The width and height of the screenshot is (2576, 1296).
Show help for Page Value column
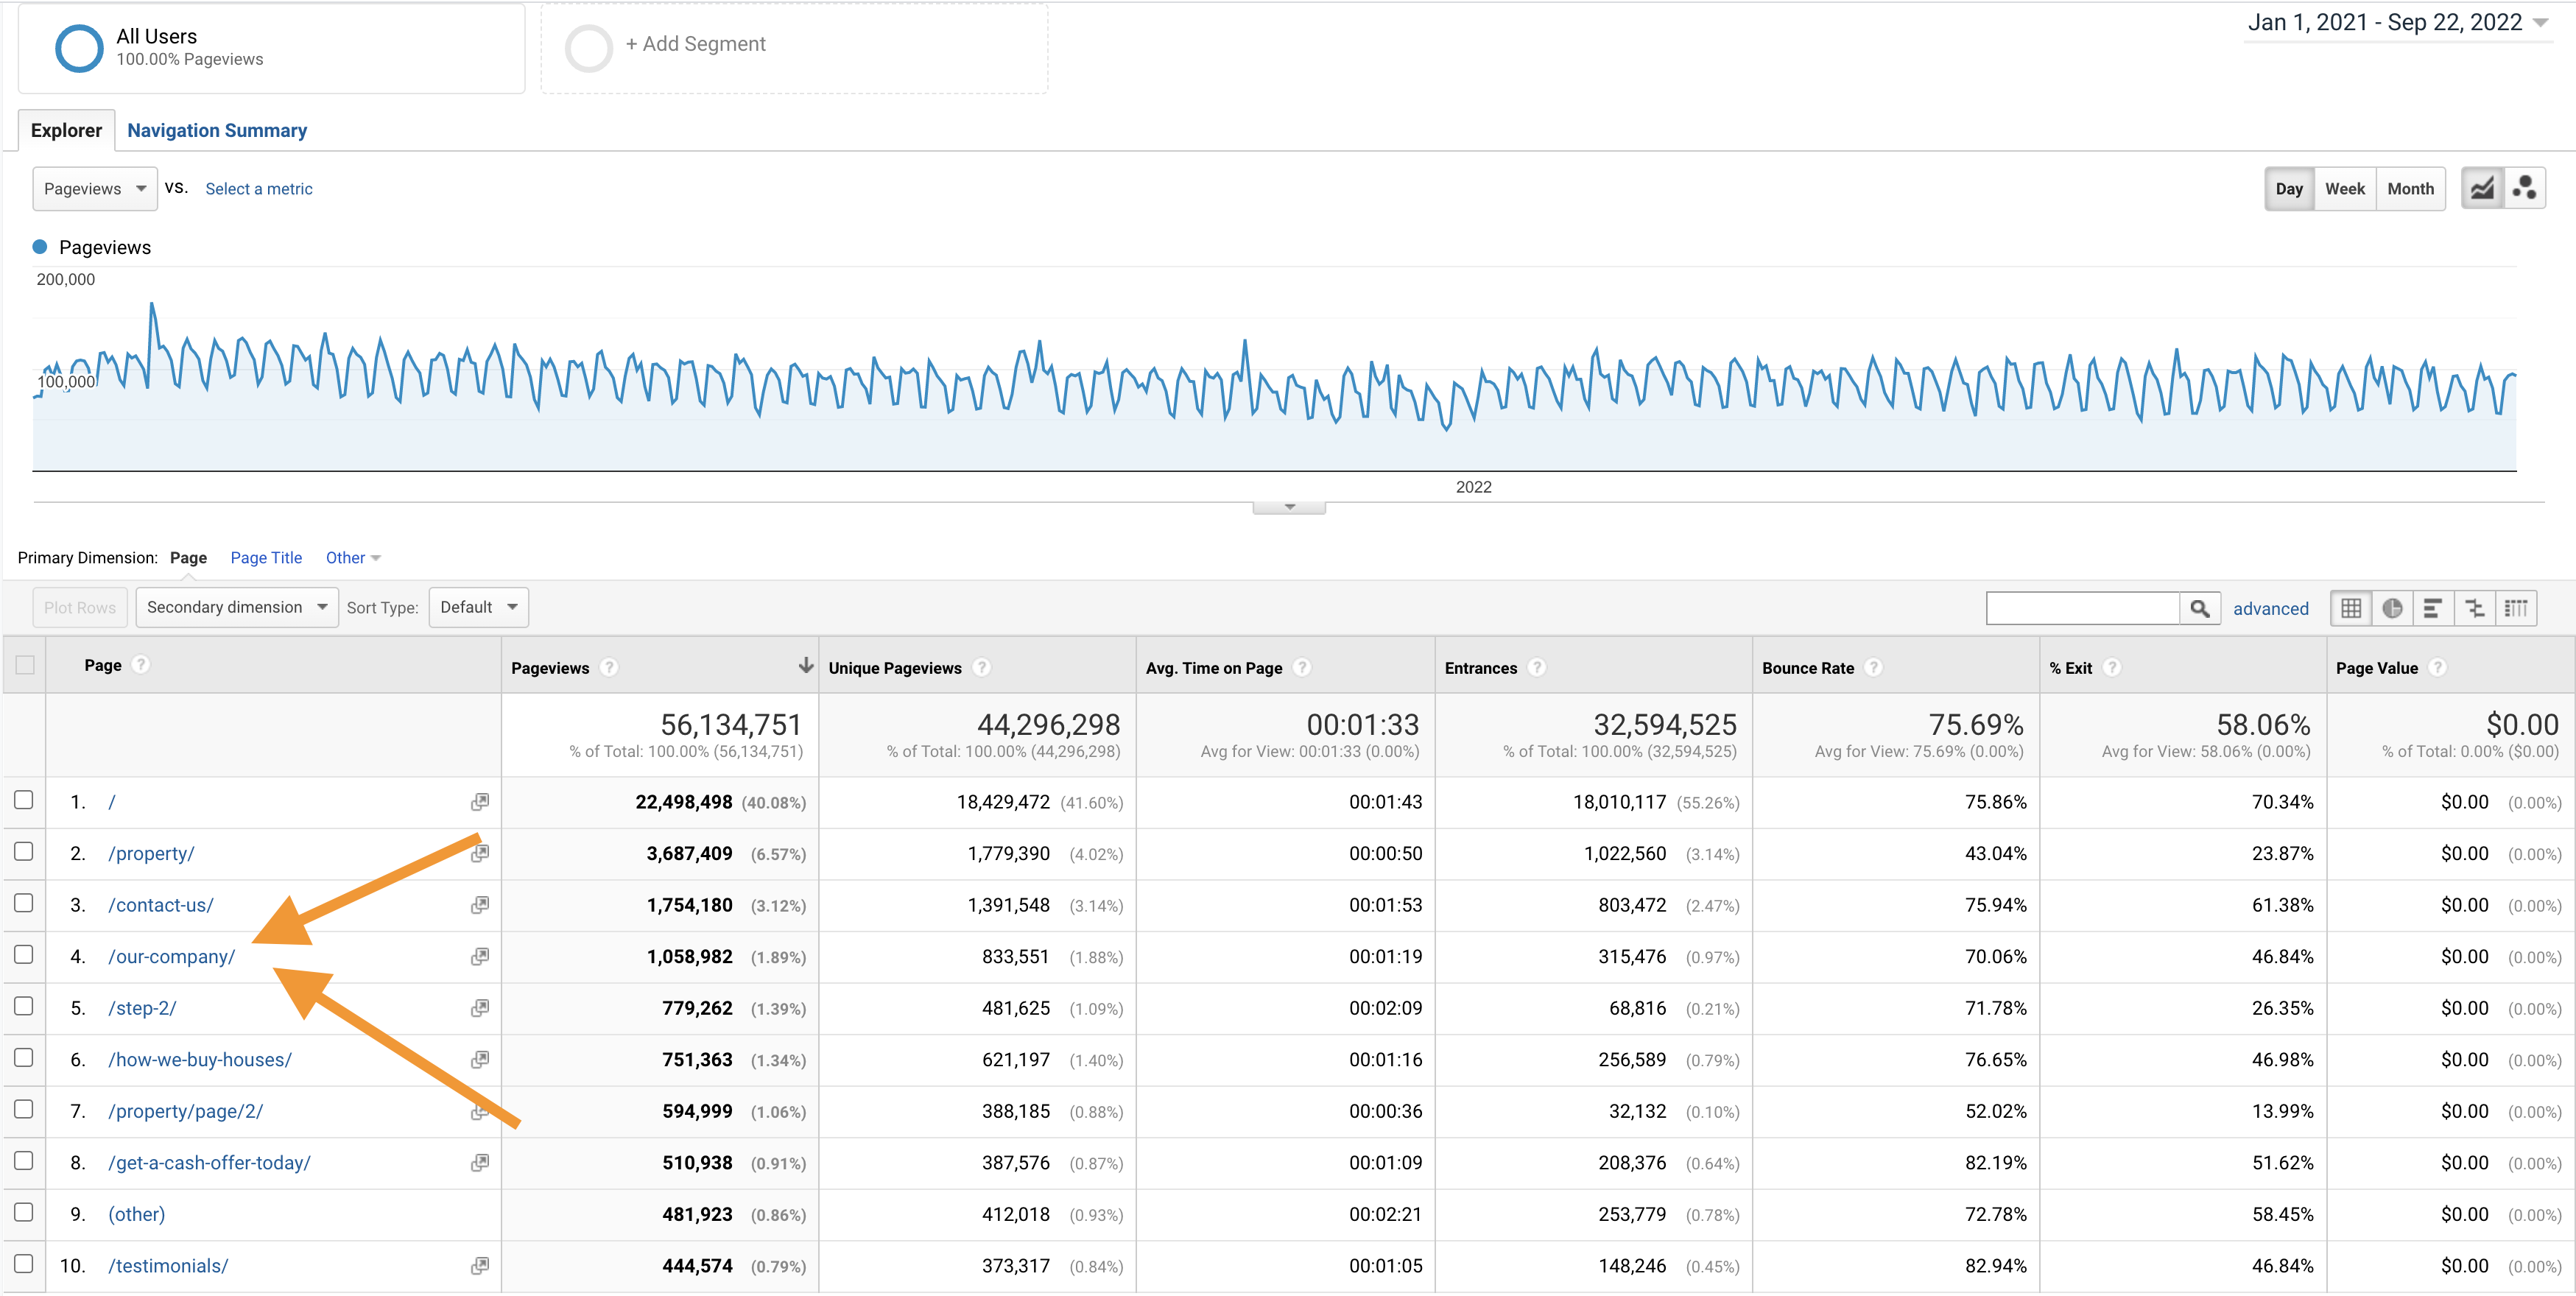[x=2438, y=667]
